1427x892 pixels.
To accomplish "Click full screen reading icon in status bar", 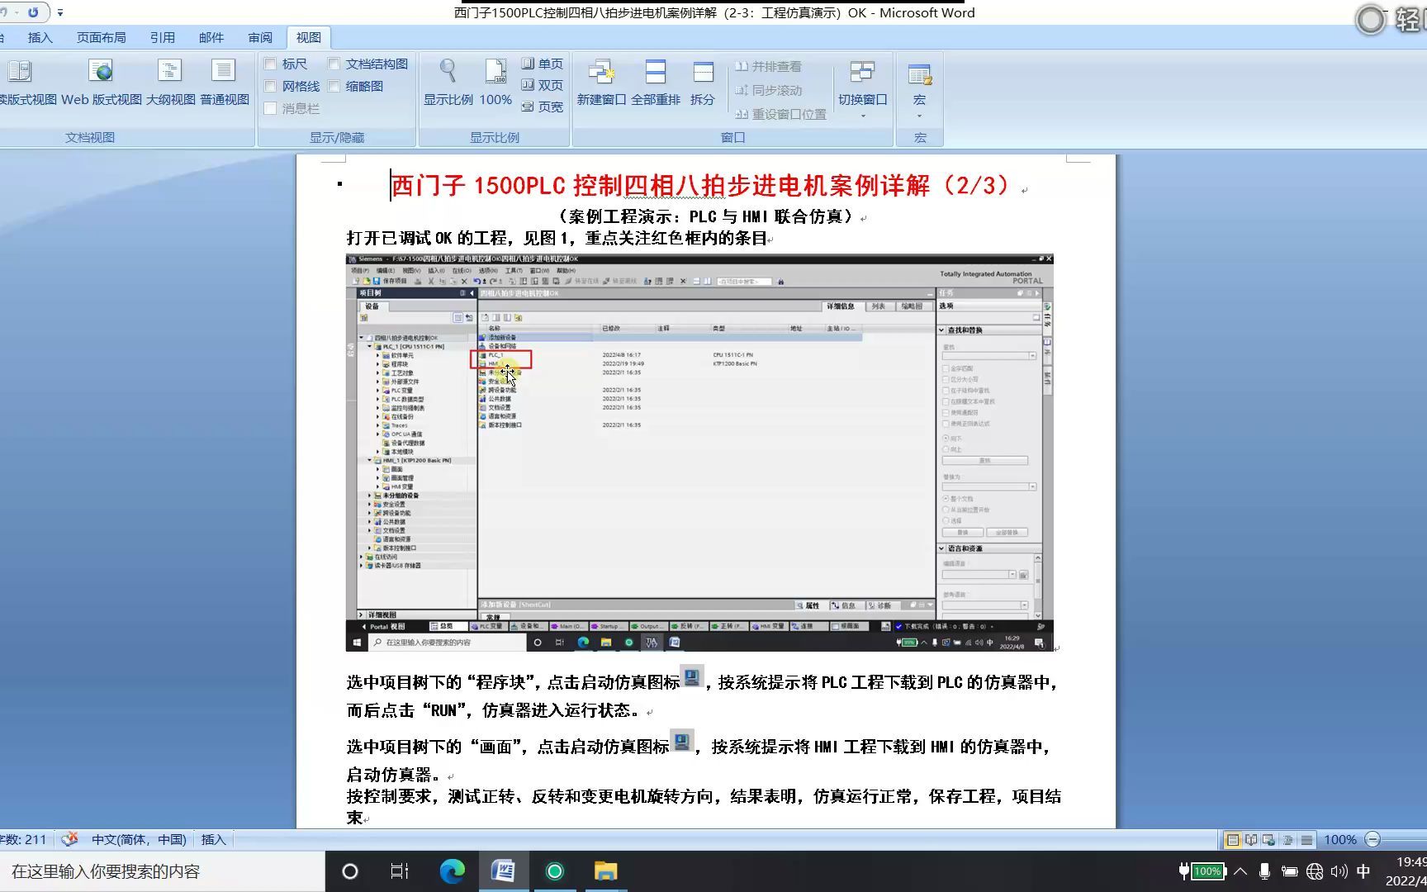I will coord(1251,840).
